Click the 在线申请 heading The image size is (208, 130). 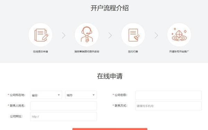[x=110, y=76]
